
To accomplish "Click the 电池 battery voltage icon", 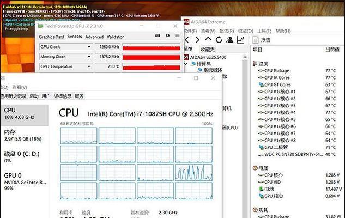I will 261,189.
